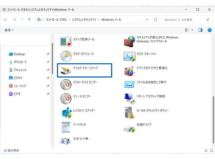215x159 pixels.
Task: Open the ローカル セキュリティ ポリシー server icon
Action: click(129, 113)
